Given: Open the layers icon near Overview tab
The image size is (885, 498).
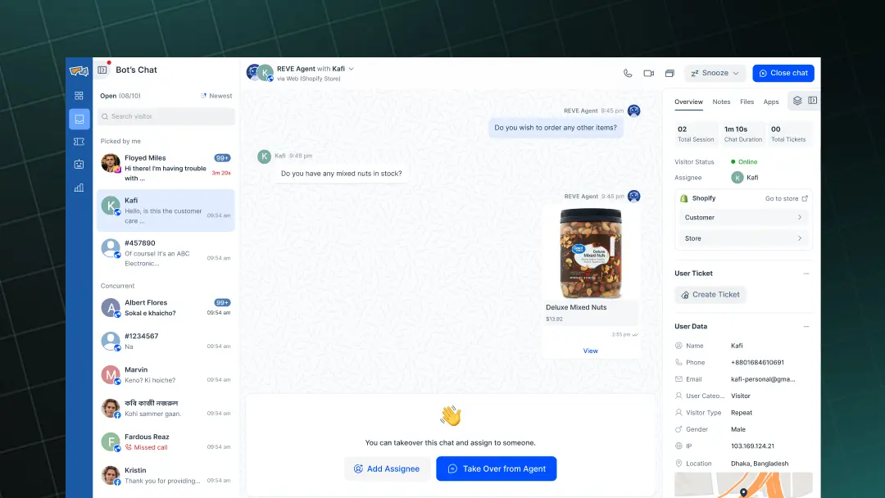Looking at the screenshot, I should point(797,101).
